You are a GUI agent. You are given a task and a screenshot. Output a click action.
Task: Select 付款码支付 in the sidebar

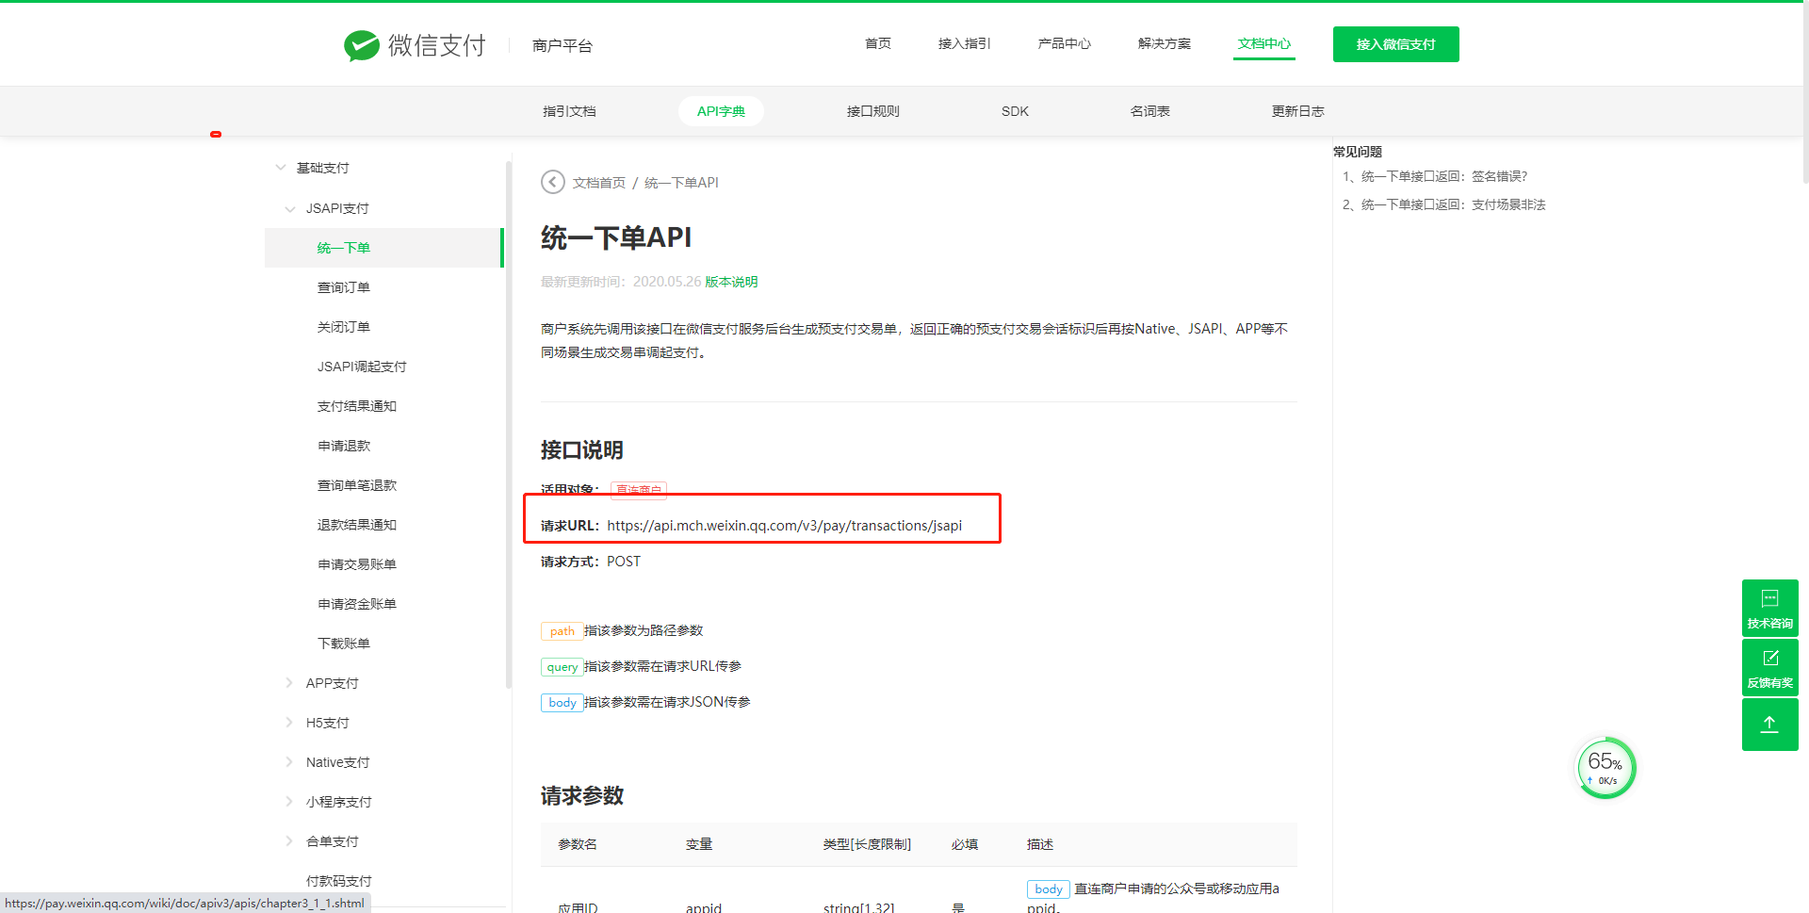pos(339,881)
